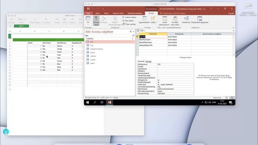Image resolution: width=258 pixels, height=145 pixels.
Task: Click the row selector with primary key icon
Action: [137, 37]
